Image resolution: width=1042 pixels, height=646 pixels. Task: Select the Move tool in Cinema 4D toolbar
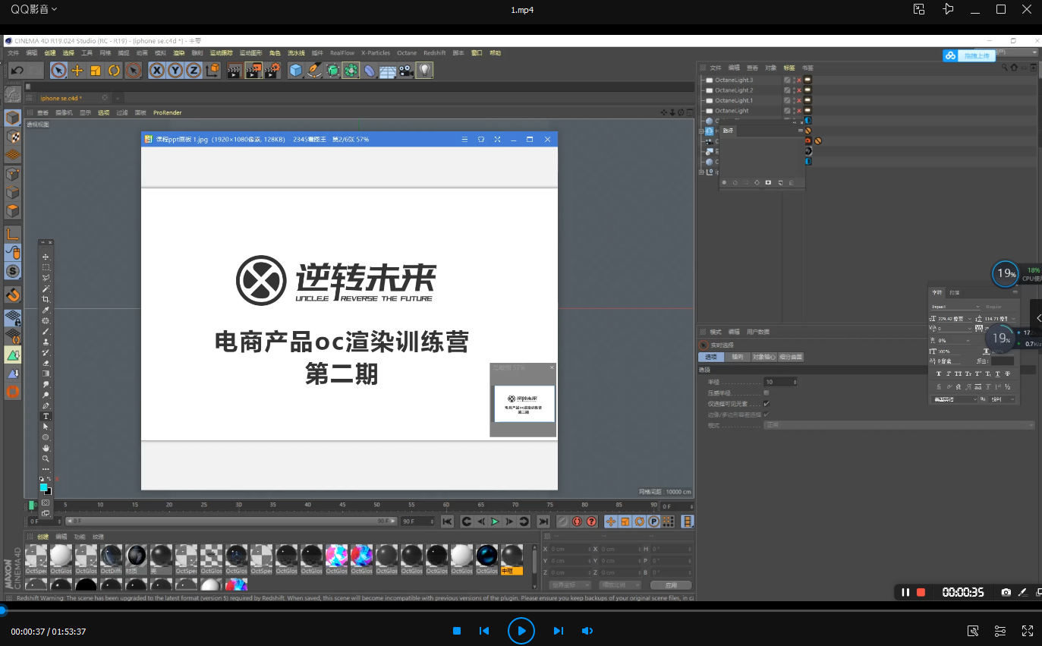77,71
